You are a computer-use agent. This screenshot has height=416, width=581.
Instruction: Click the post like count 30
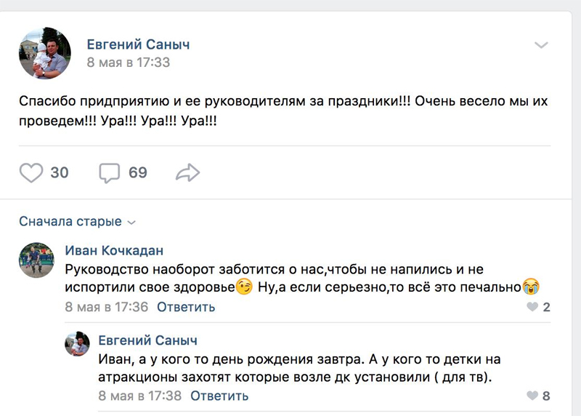[60, 172]
